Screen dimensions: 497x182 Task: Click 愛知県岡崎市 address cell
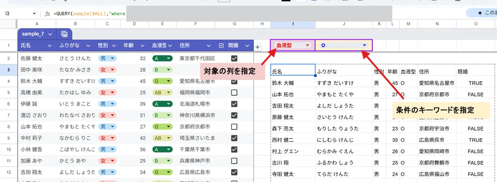pyautogui.click(x=437, y=151)
